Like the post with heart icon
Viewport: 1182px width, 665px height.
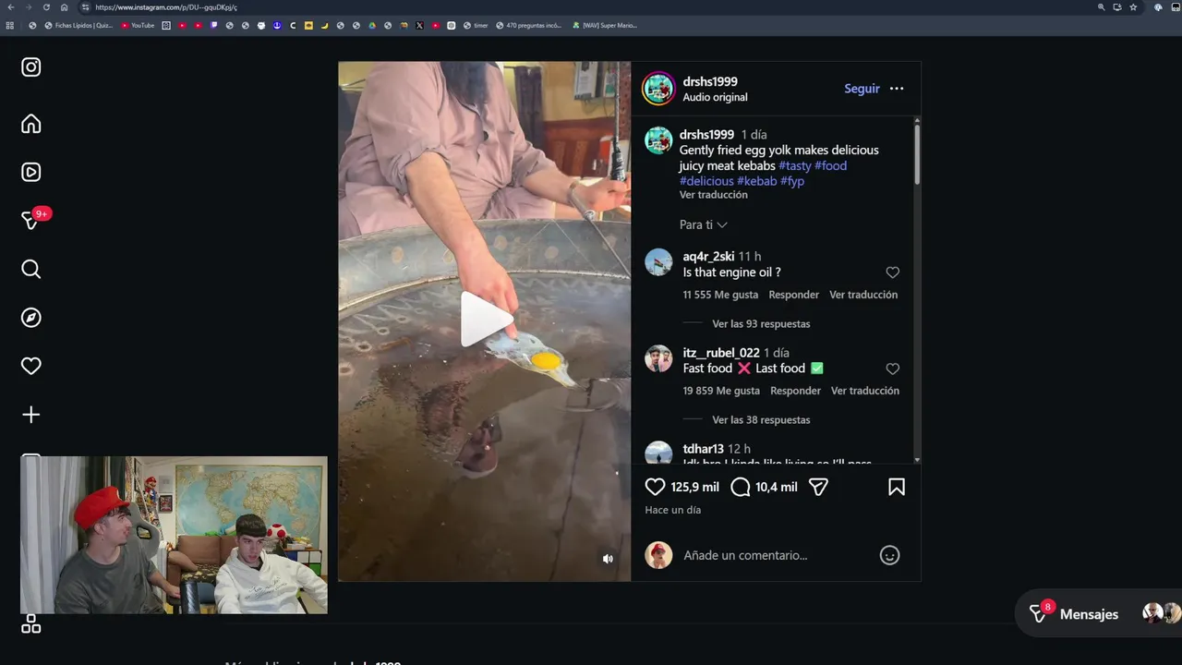click(655, 487)
